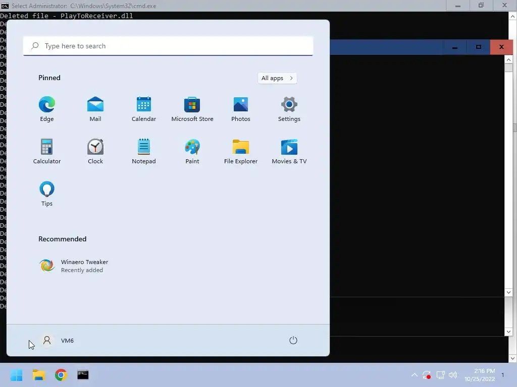Open recommended Winaero Tweaker
Screen dimensions: 517x387
74,266
